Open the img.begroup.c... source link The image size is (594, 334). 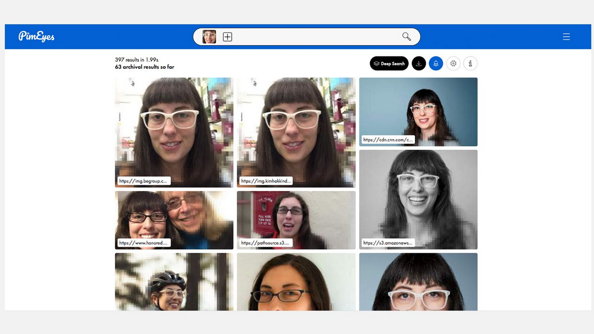coord(143,181)
